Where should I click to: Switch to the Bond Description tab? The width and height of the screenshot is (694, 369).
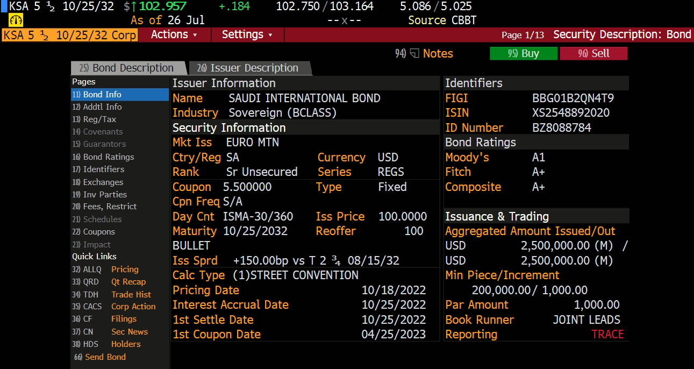(x=127, y=68)
